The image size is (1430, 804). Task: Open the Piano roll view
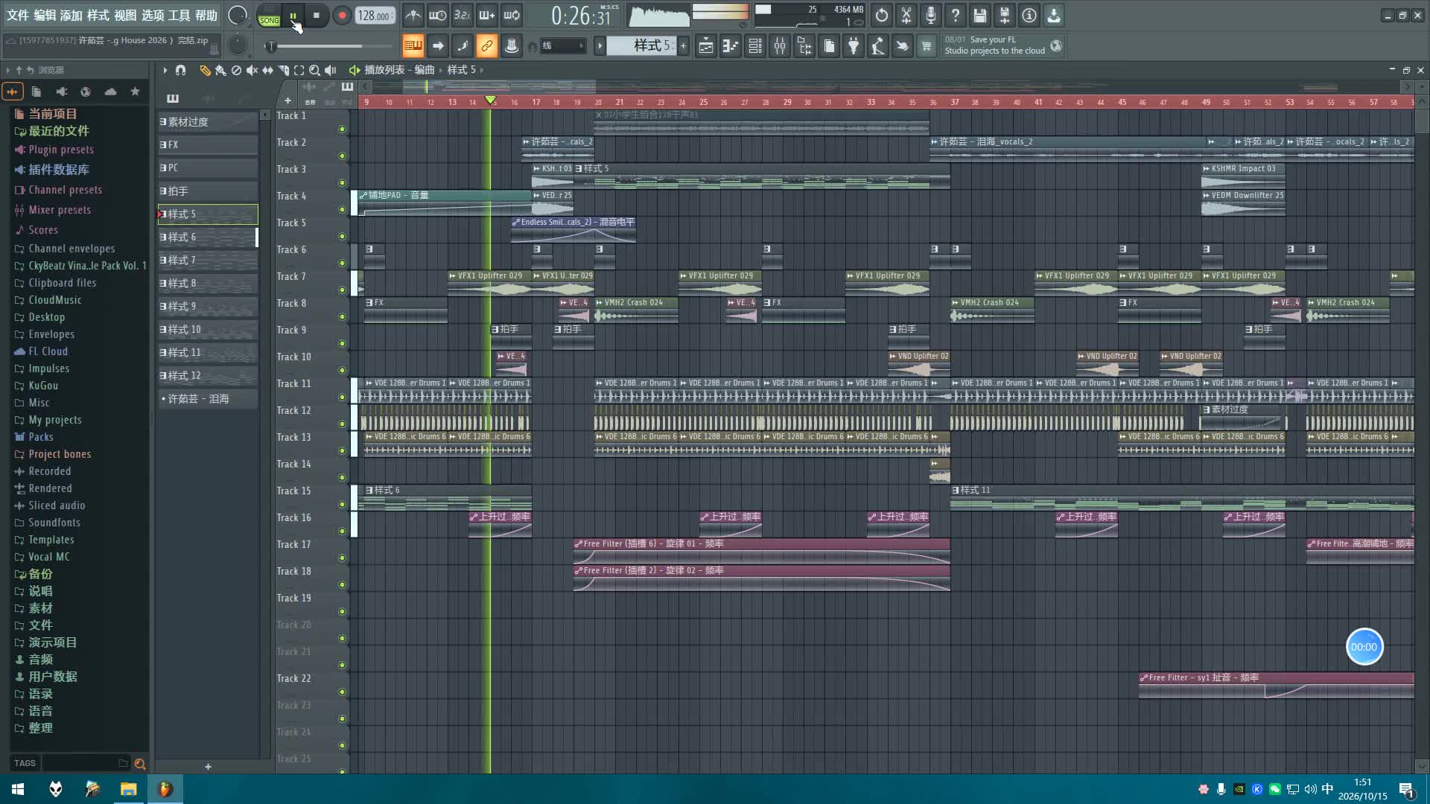tap(731, 46)
